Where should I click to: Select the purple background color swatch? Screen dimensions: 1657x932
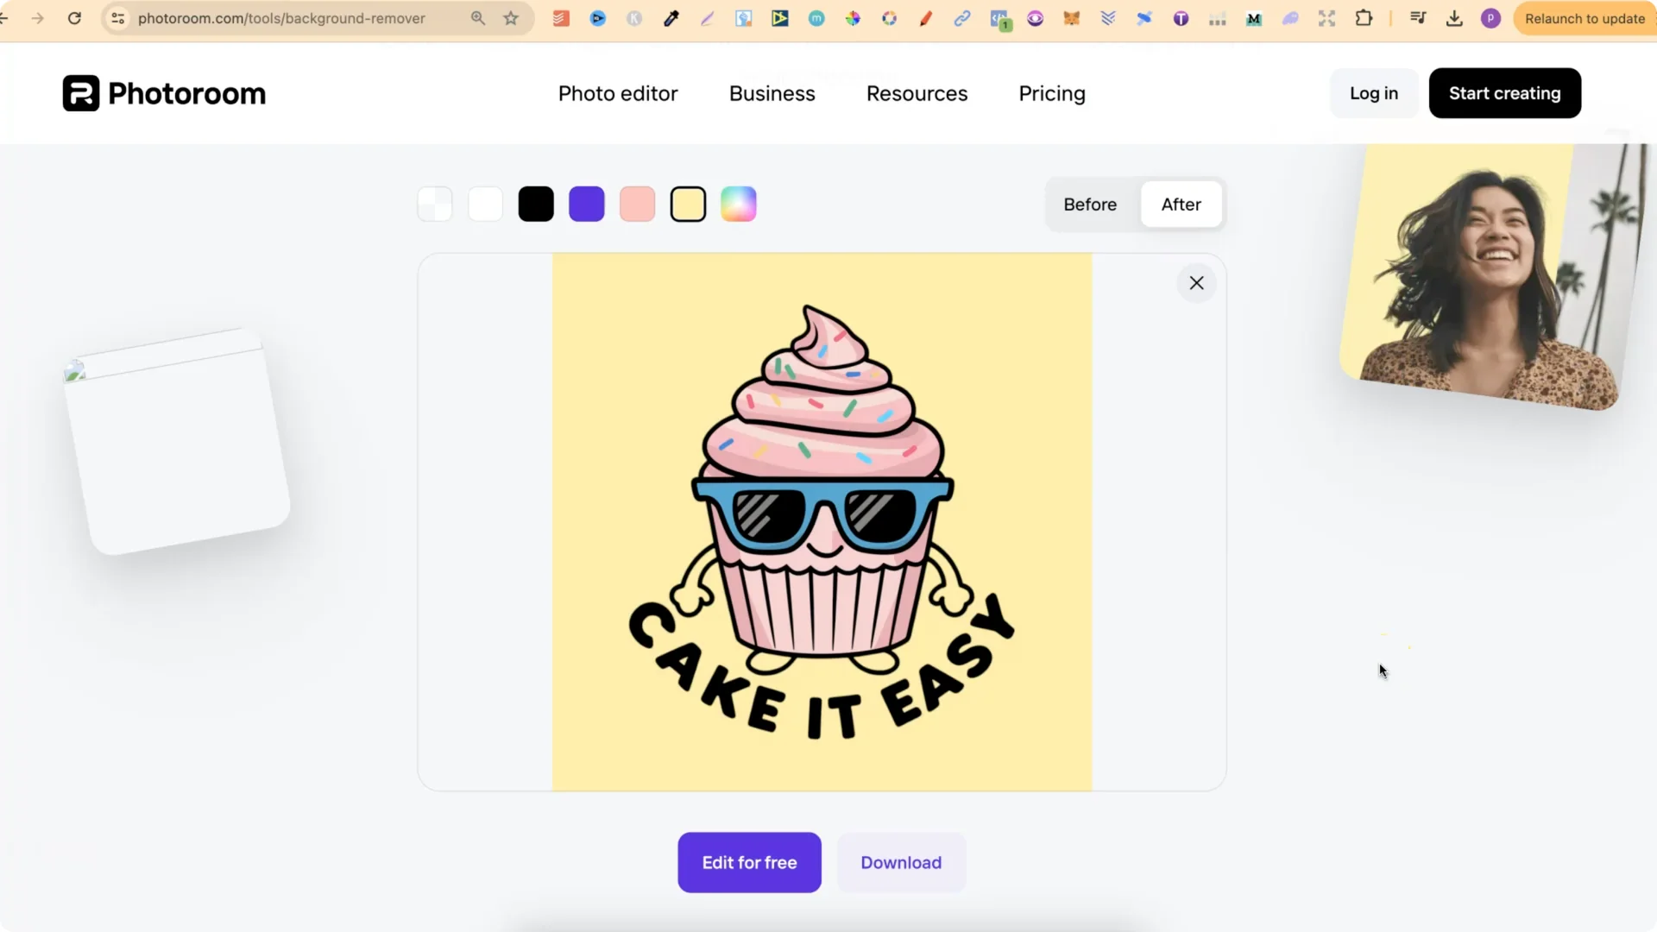(x=586, y=204)
